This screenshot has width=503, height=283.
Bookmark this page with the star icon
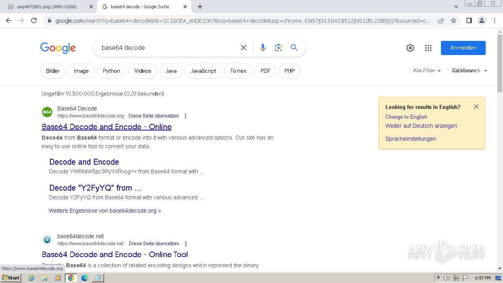click(453, 20)
